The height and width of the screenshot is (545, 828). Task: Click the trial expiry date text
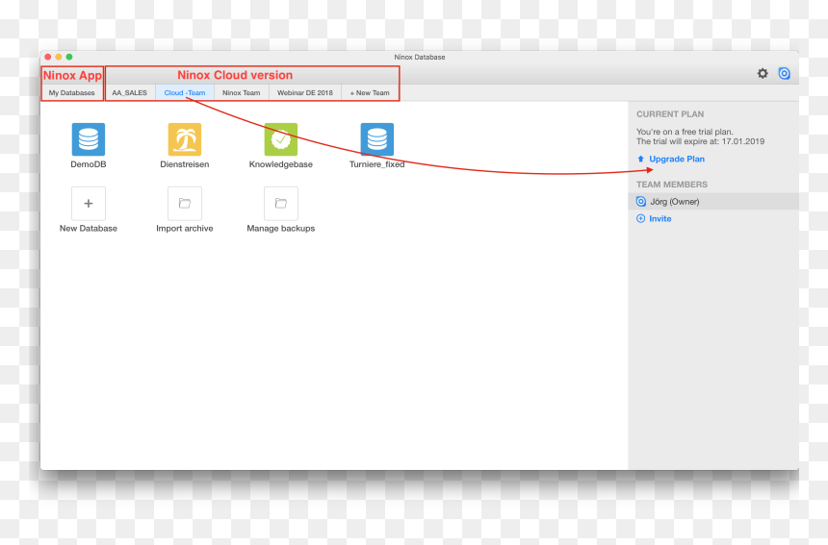coord(700,141)
